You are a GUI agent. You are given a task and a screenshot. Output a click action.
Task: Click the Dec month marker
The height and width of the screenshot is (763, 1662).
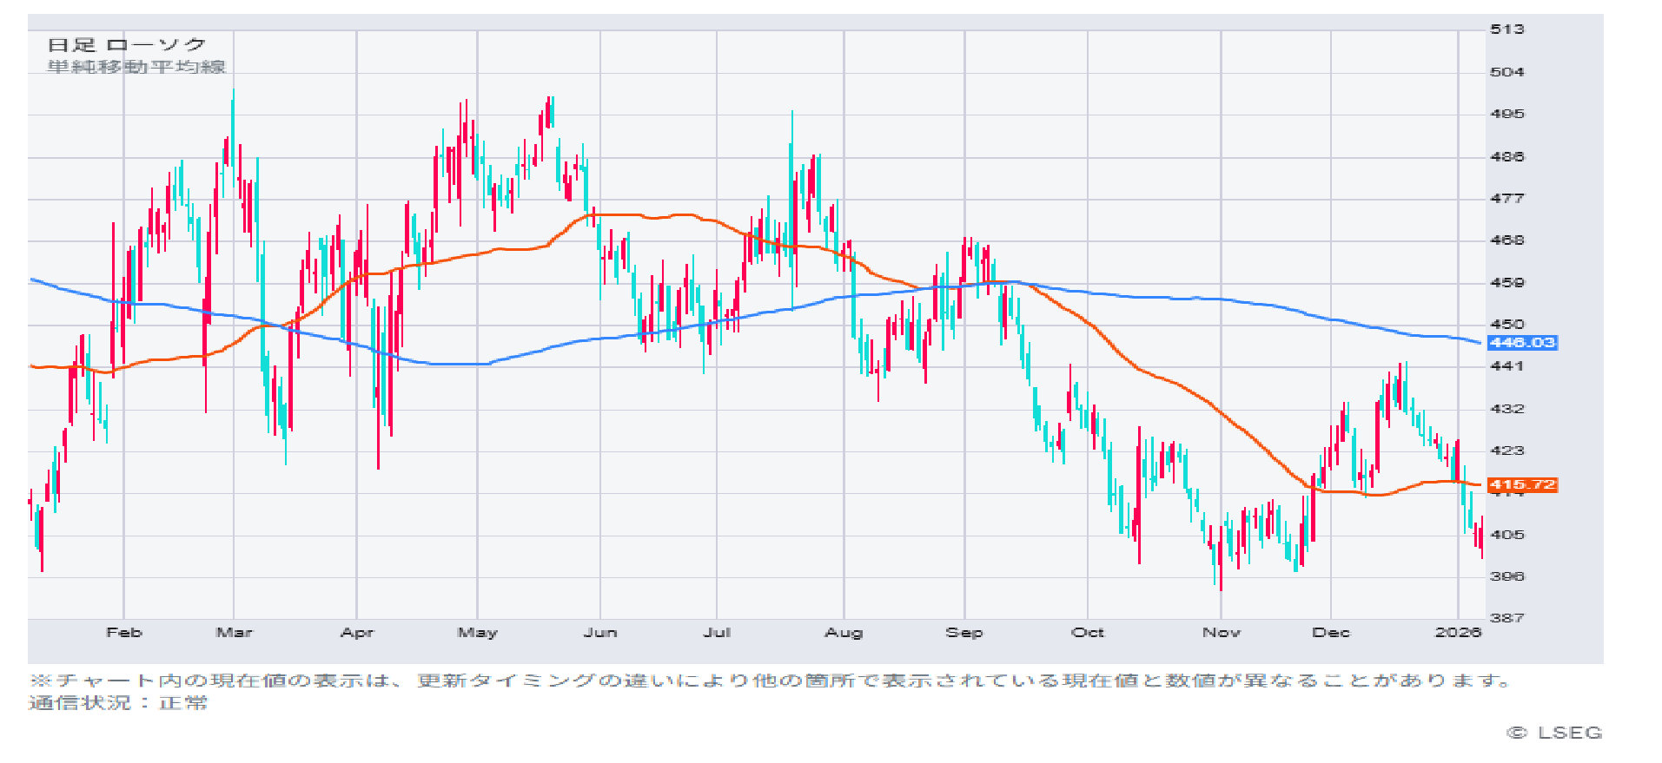point(1331,633)
